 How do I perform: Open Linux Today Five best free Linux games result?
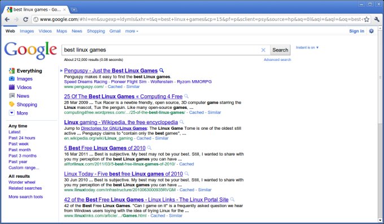point(124,174)
